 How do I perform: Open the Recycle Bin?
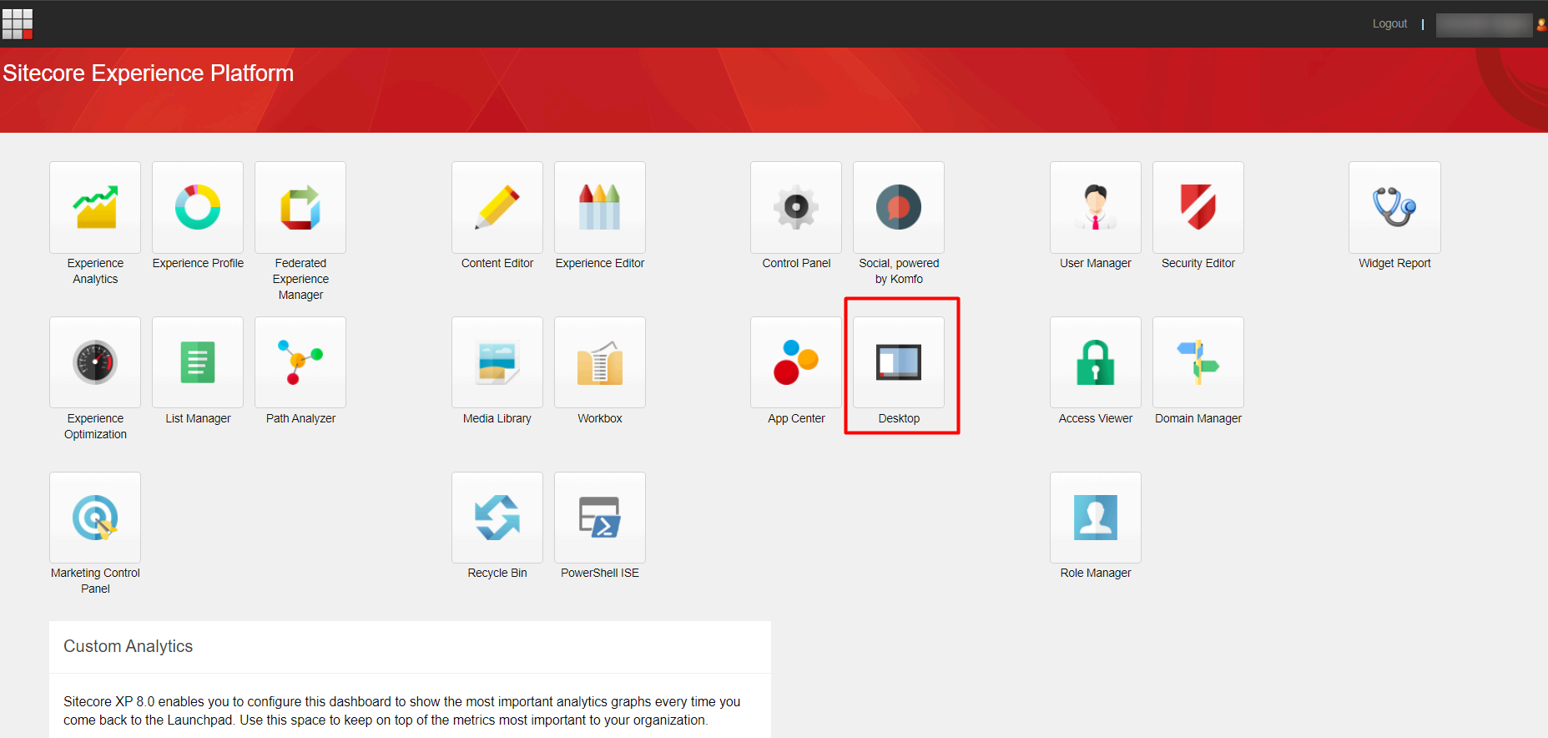(x=497, y=518)
